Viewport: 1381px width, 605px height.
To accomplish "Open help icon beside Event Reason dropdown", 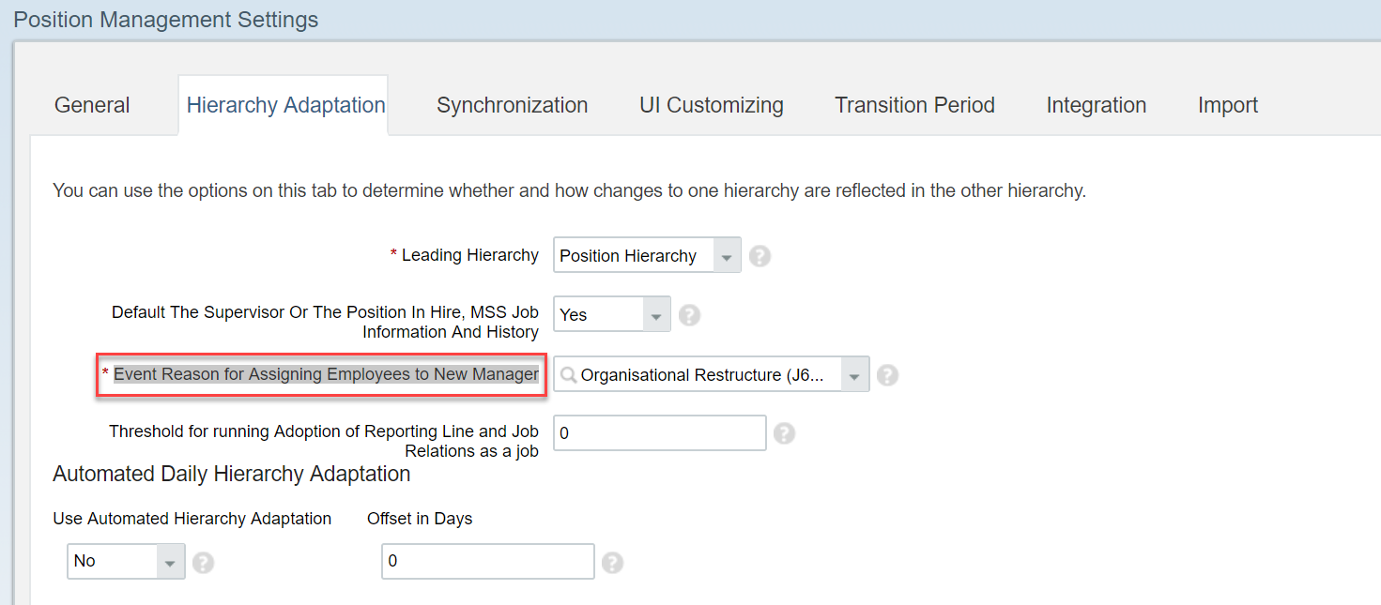I will click(887, 375).
